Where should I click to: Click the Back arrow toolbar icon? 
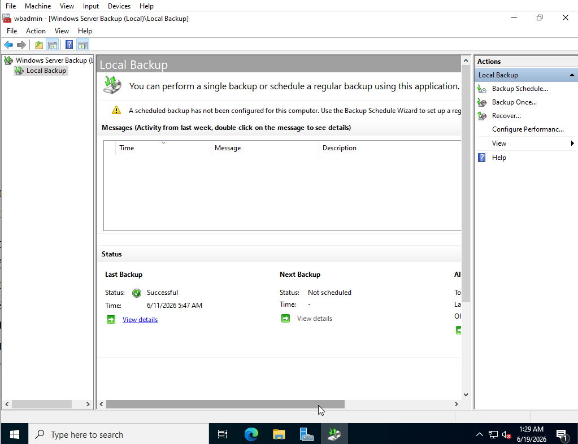8,45
